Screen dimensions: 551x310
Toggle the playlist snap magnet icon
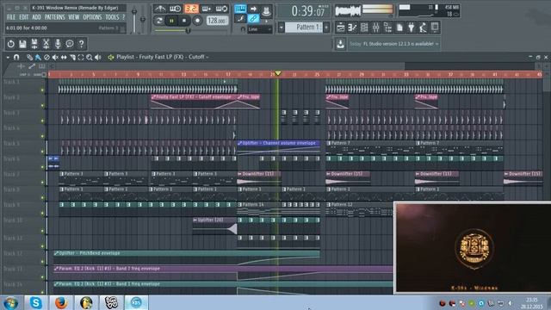coord(16,57)
